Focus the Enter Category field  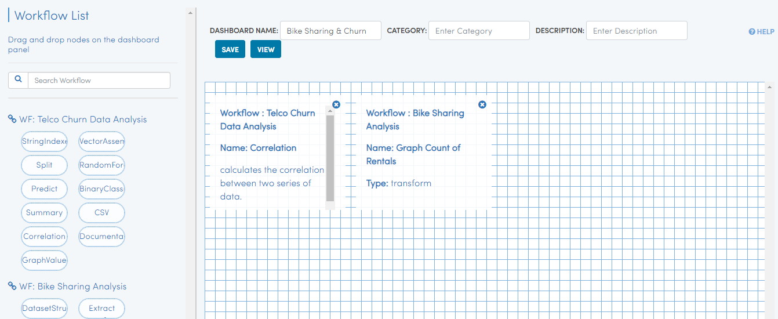pos(479,31)
